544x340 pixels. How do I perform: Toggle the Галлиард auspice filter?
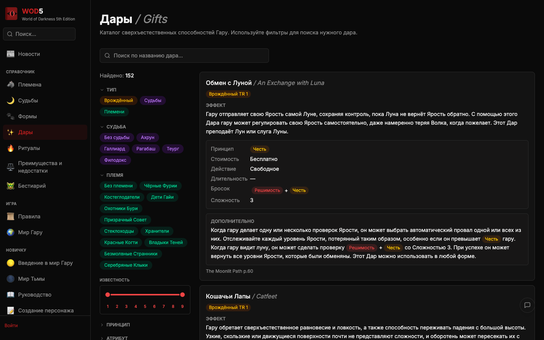114,149
